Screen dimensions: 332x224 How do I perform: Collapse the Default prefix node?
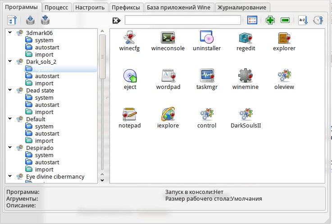point(10,119)
